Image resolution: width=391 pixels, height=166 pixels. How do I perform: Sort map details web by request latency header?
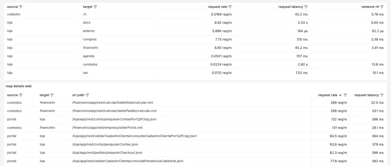[x=367, y=95]
